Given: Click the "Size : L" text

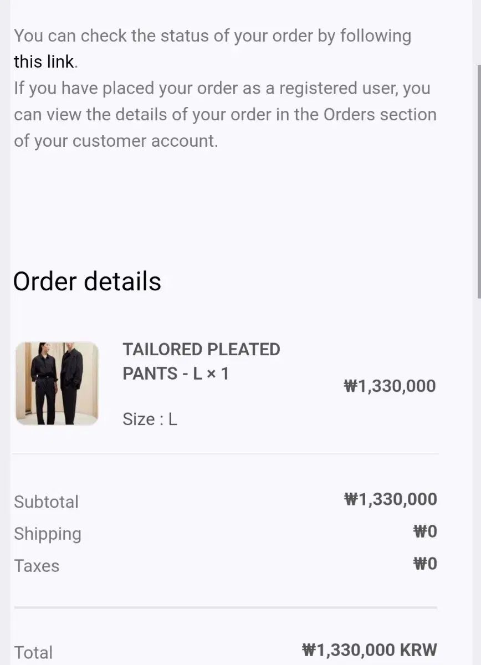Looking at the screenshot, I should tap(150, 420).
